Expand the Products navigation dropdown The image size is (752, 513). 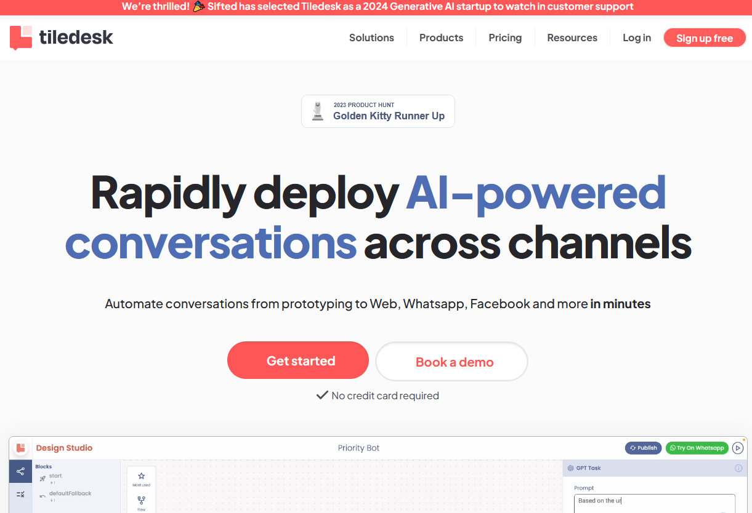click(441, 38)
